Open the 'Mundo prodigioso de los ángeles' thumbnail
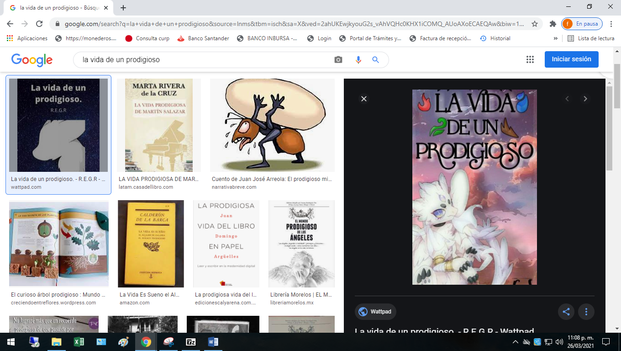This screenshot has width=621, height=351. pos(301,244)
